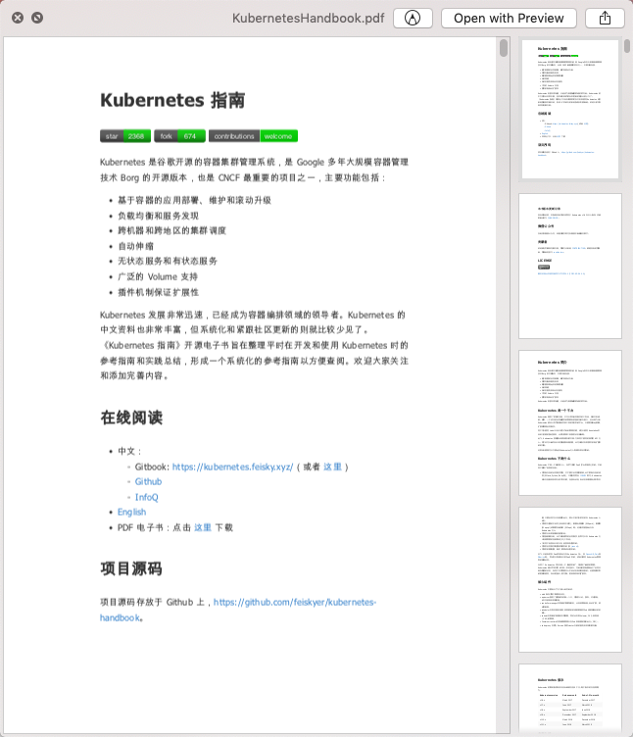
Task: Click the 跨机器和跨地区的集群调度 bullet
Action: 171,230
